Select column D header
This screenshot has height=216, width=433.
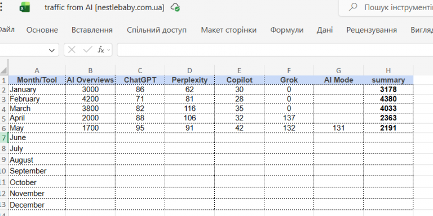click(189, 70)
